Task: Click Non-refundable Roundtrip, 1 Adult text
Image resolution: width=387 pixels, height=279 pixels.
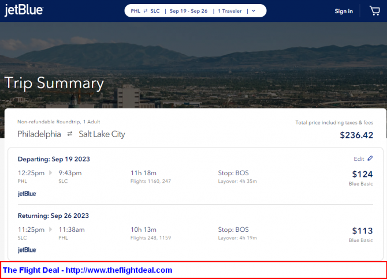Action: [x=59, y=122]
